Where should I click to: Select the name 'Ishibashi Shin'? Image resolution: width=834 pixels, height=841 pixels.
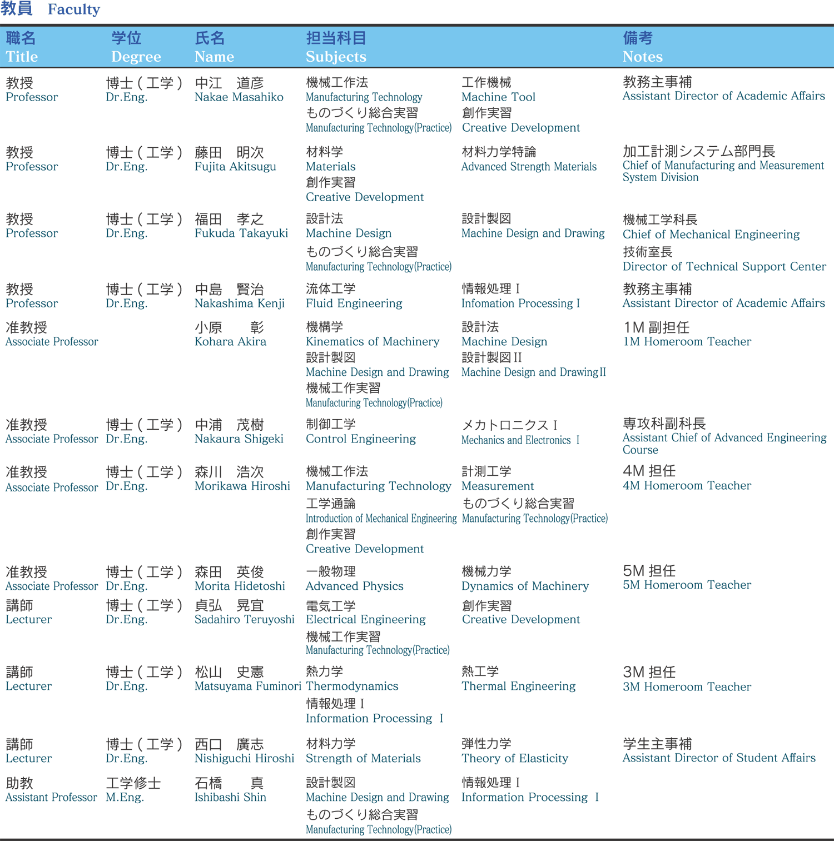click(230, 798)
